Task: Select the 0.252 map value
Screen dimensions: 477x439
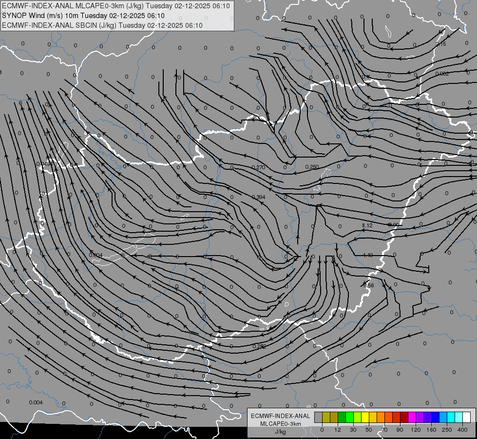Action: 260,346
